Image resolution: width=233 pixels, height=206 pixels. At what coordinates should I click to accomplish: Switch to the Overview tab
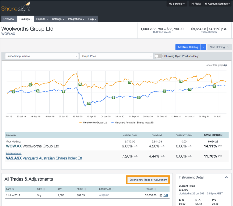click(9, 19)
